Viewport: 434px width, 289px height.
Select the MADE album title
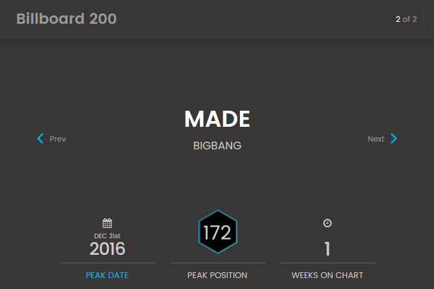point(217,119)
